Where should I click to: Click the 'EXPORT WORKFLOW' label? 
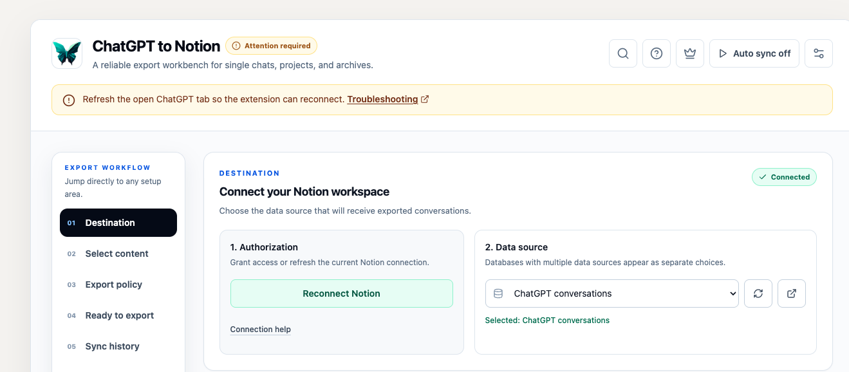point(107,168)
